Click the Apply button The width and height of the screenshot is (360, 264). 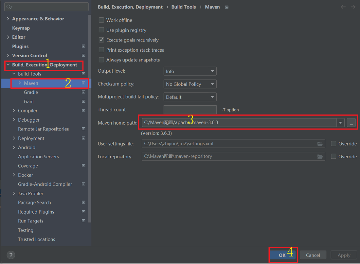pyautogui.click(x=344, y=255)
